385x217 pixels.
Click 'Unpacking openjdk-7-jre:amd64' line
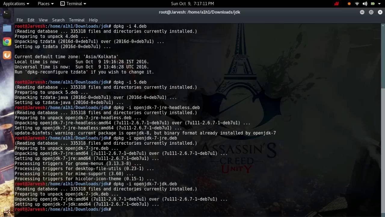click(121, 153)
